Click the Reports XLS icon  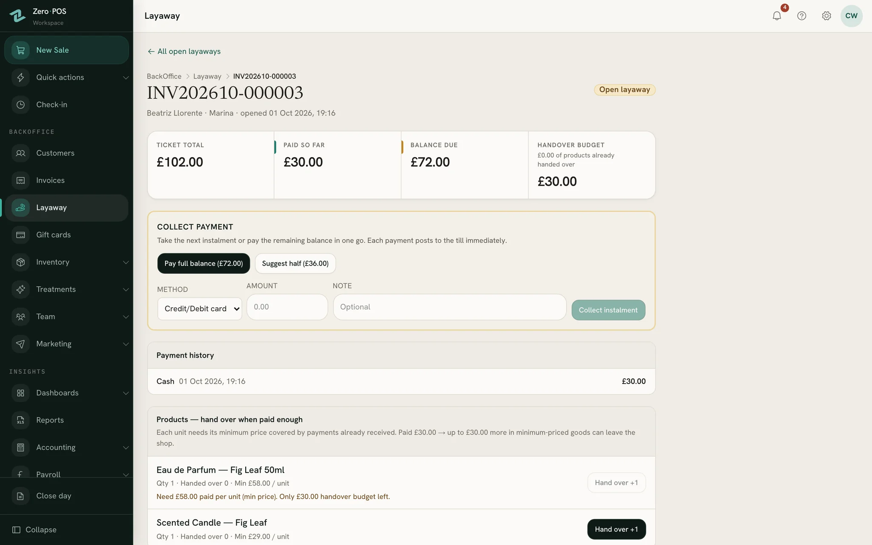click(x=20, y=420)
